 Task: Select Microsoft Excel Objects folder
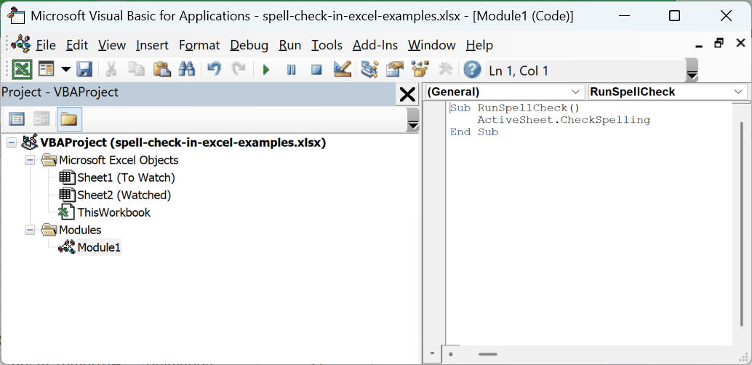click(119, 160)
